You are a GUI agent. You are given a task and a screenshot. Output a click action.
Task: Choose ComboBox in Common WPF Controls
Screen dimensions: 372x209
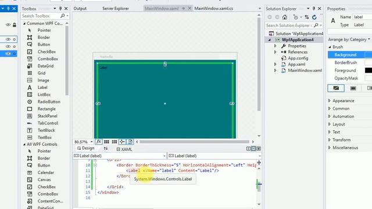coord(48,59)
